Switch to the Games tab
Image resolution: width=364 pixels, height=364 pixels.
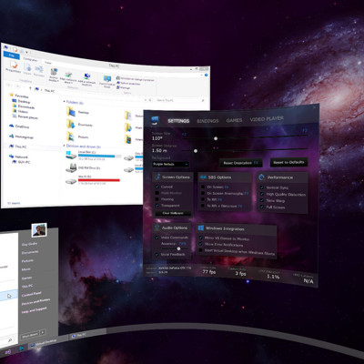234,120
